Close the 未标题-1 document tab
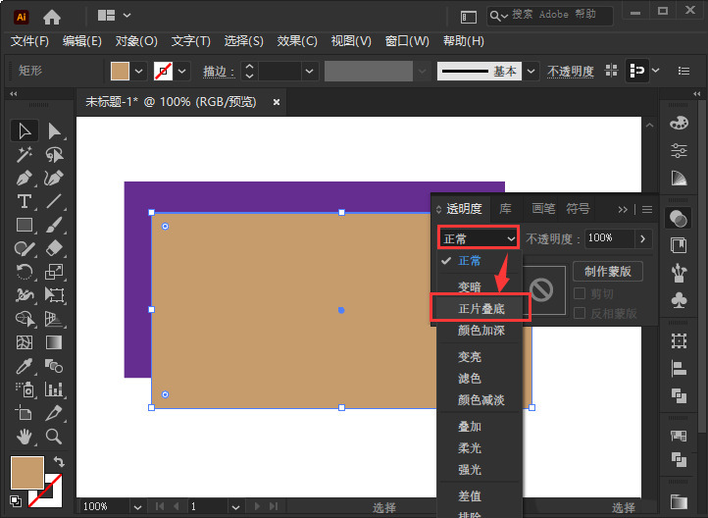 pos(277,102)
